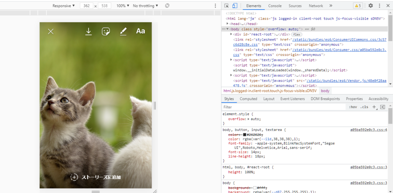Expand the first script element node
Image resolution: width=393 pixels, height=193 pixels.
pyautogui.click(x=231, y=60)
